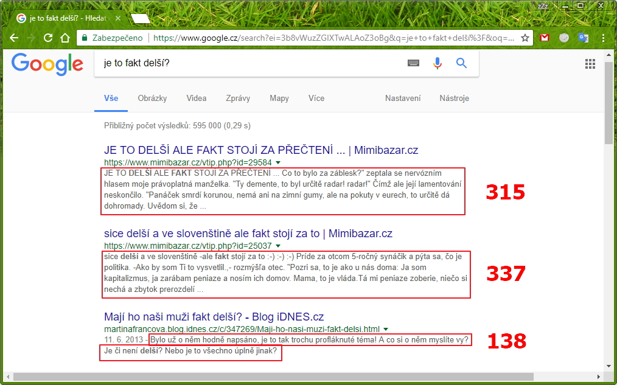Image resolution: width=617 pixels, height=385 pixels.
Task: Switch to the Obrázky tab
Action: (x=152, y=99)
